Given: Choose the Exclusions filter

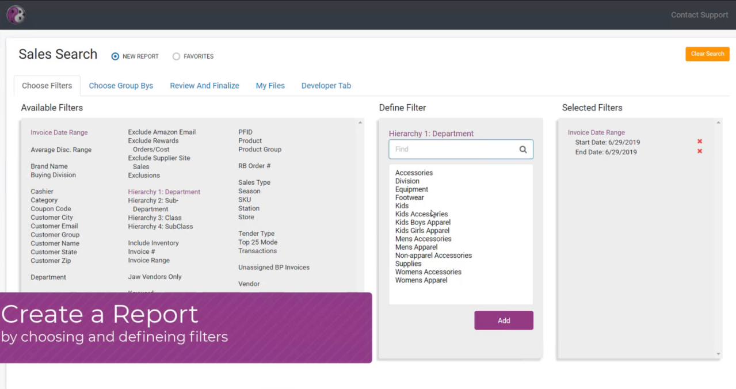Looking at the screenshot, I should pos(144,175).
